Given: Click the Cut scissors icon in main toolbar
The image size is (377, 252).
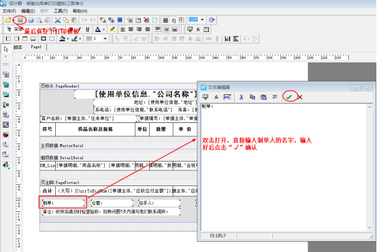Looking at the screenshot, I should click(57, 20).
